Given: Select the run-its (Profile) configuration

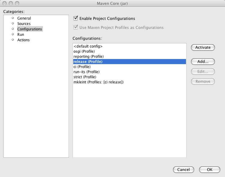Looking at the screenshot, I should coord(86,72).
